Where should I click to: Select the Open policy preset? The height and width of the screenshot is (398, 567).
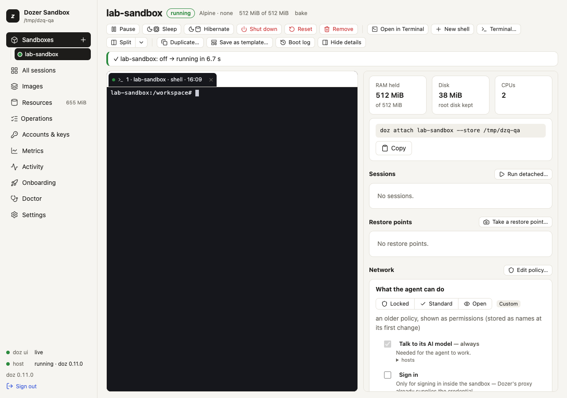point(475,304)
